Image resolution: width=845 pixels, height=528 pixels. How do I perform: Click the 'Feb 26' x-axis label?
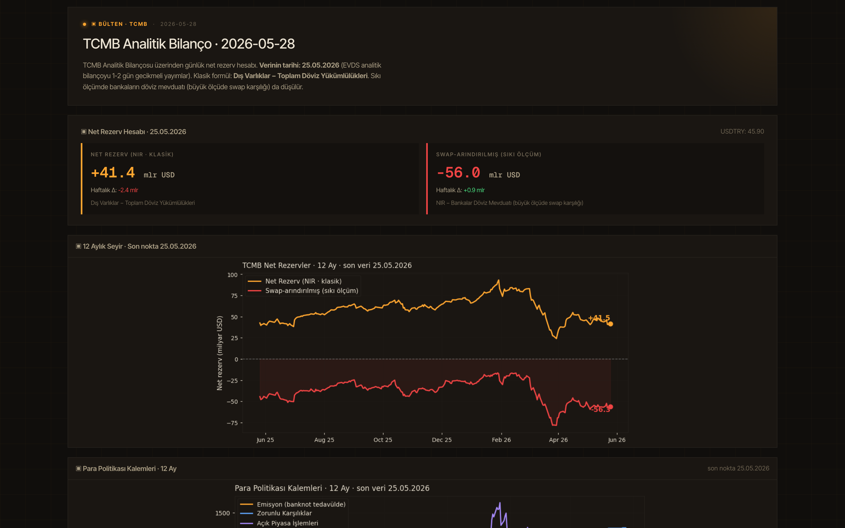[x=501, y=440]
